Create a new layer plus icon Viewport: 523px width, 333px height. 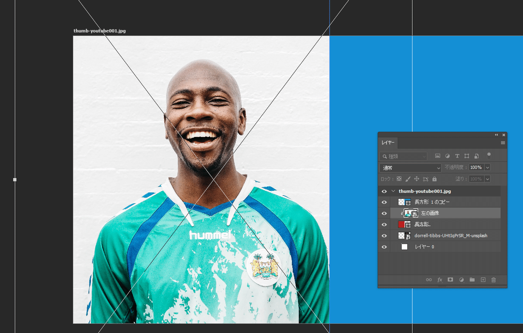click(x=483, y=280)
